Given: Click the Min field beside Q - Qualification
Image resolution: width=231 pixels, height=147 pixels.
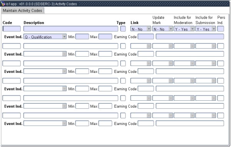Looking at the screenshot, I should click(82, 37).
